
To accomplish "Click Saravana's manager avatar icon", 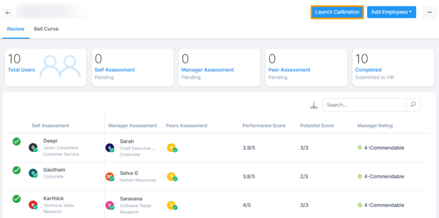I will (110, 205).
